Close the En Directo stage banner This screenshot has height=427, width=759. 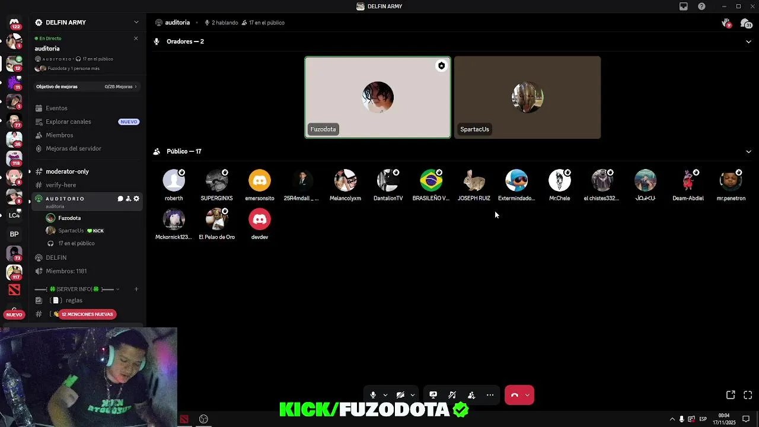click(x=136, y=39)
